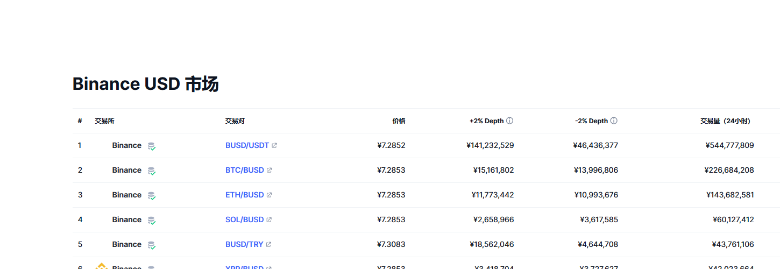Viewport: 780px width, 269px height.
Task: Click the 交易所 column header
Action: click(x=104, y=121)
